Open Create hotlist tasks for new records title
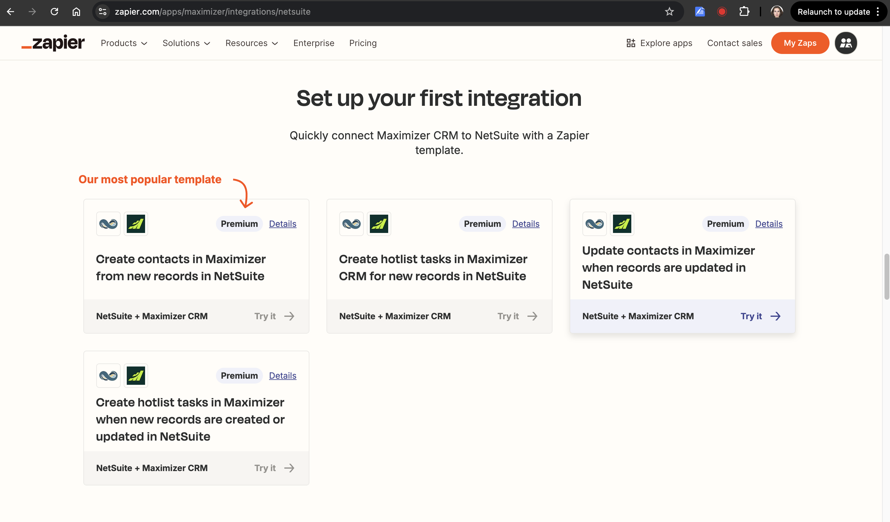Viewport: 890px width, 522px height. click(433, 267)
